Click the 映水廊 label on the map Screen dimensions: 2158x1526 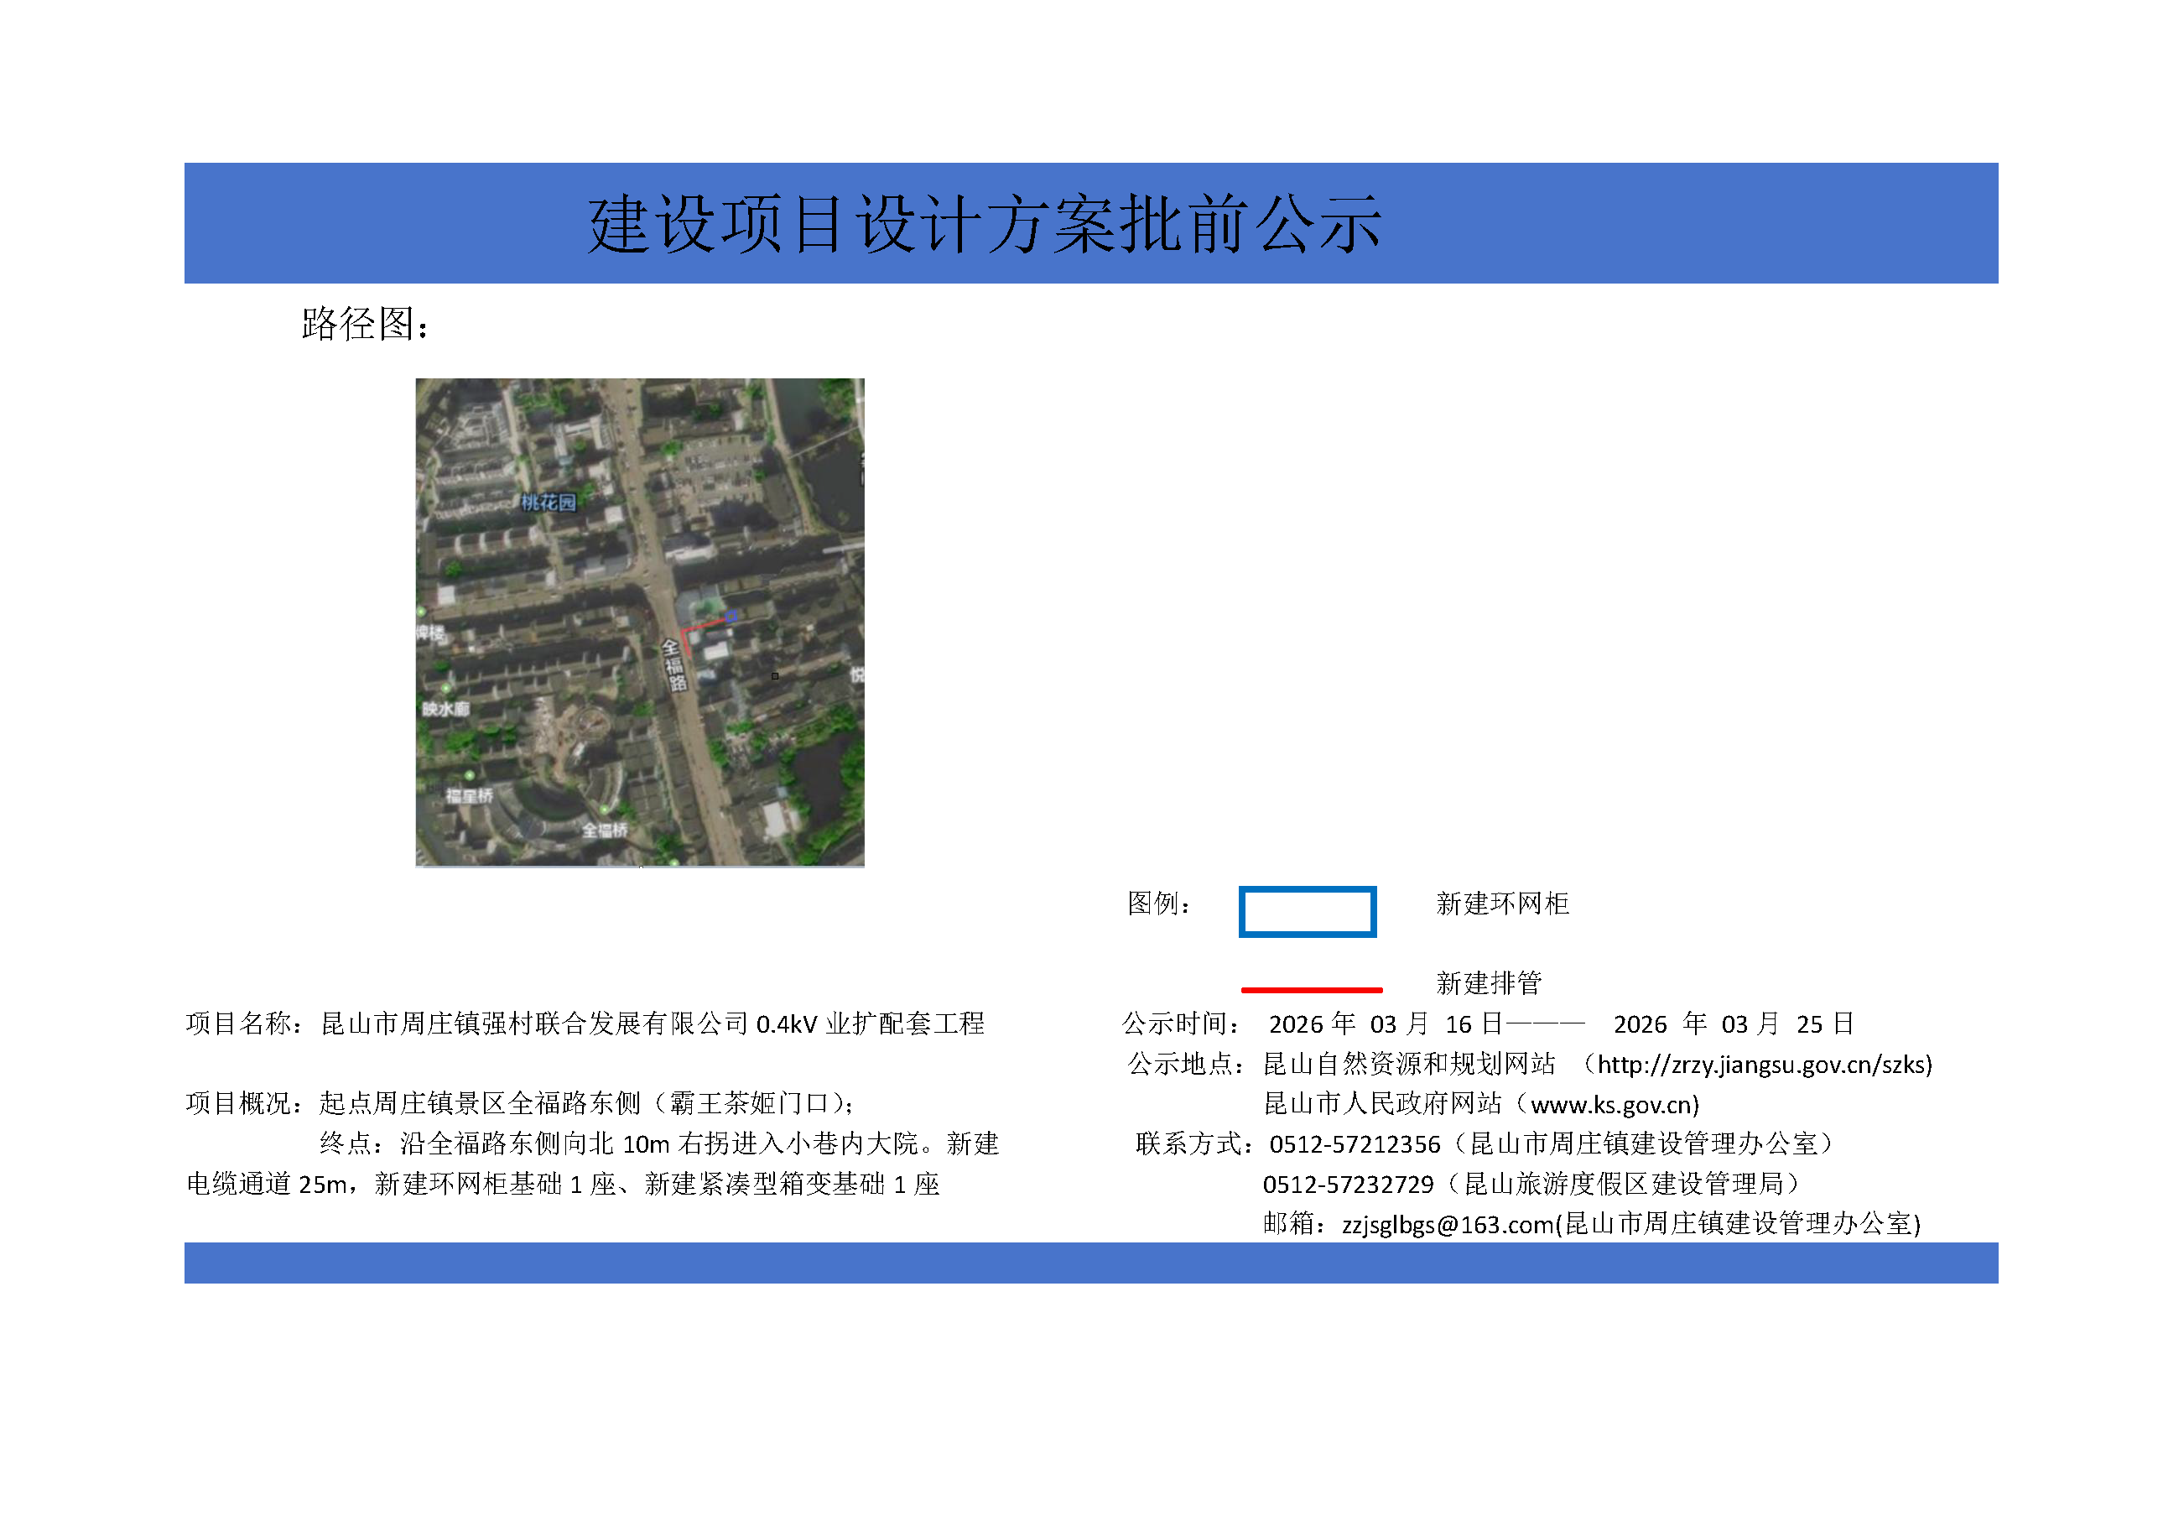445,709
